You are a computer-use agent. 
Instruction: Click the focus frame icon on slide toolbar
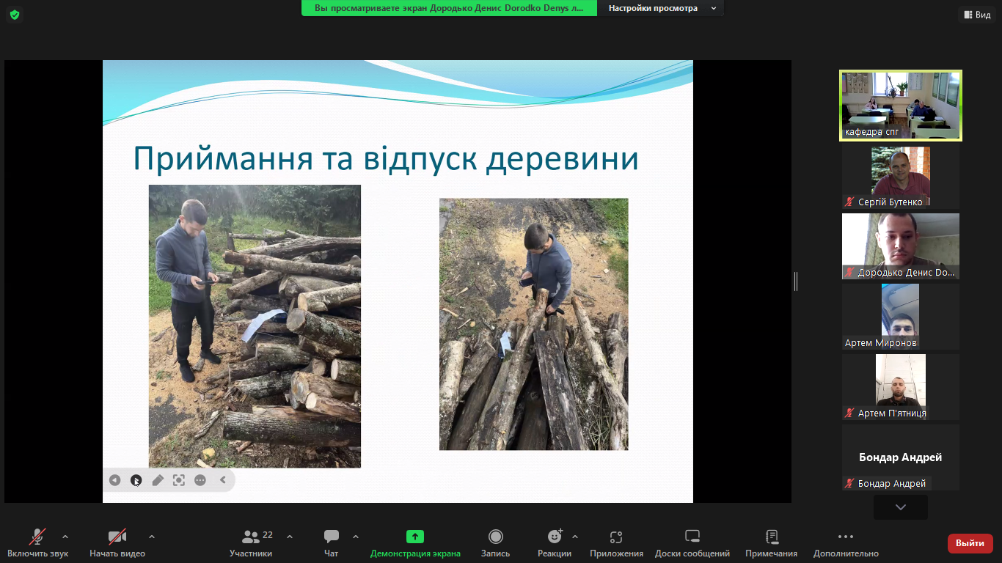(x=179, y=480)
